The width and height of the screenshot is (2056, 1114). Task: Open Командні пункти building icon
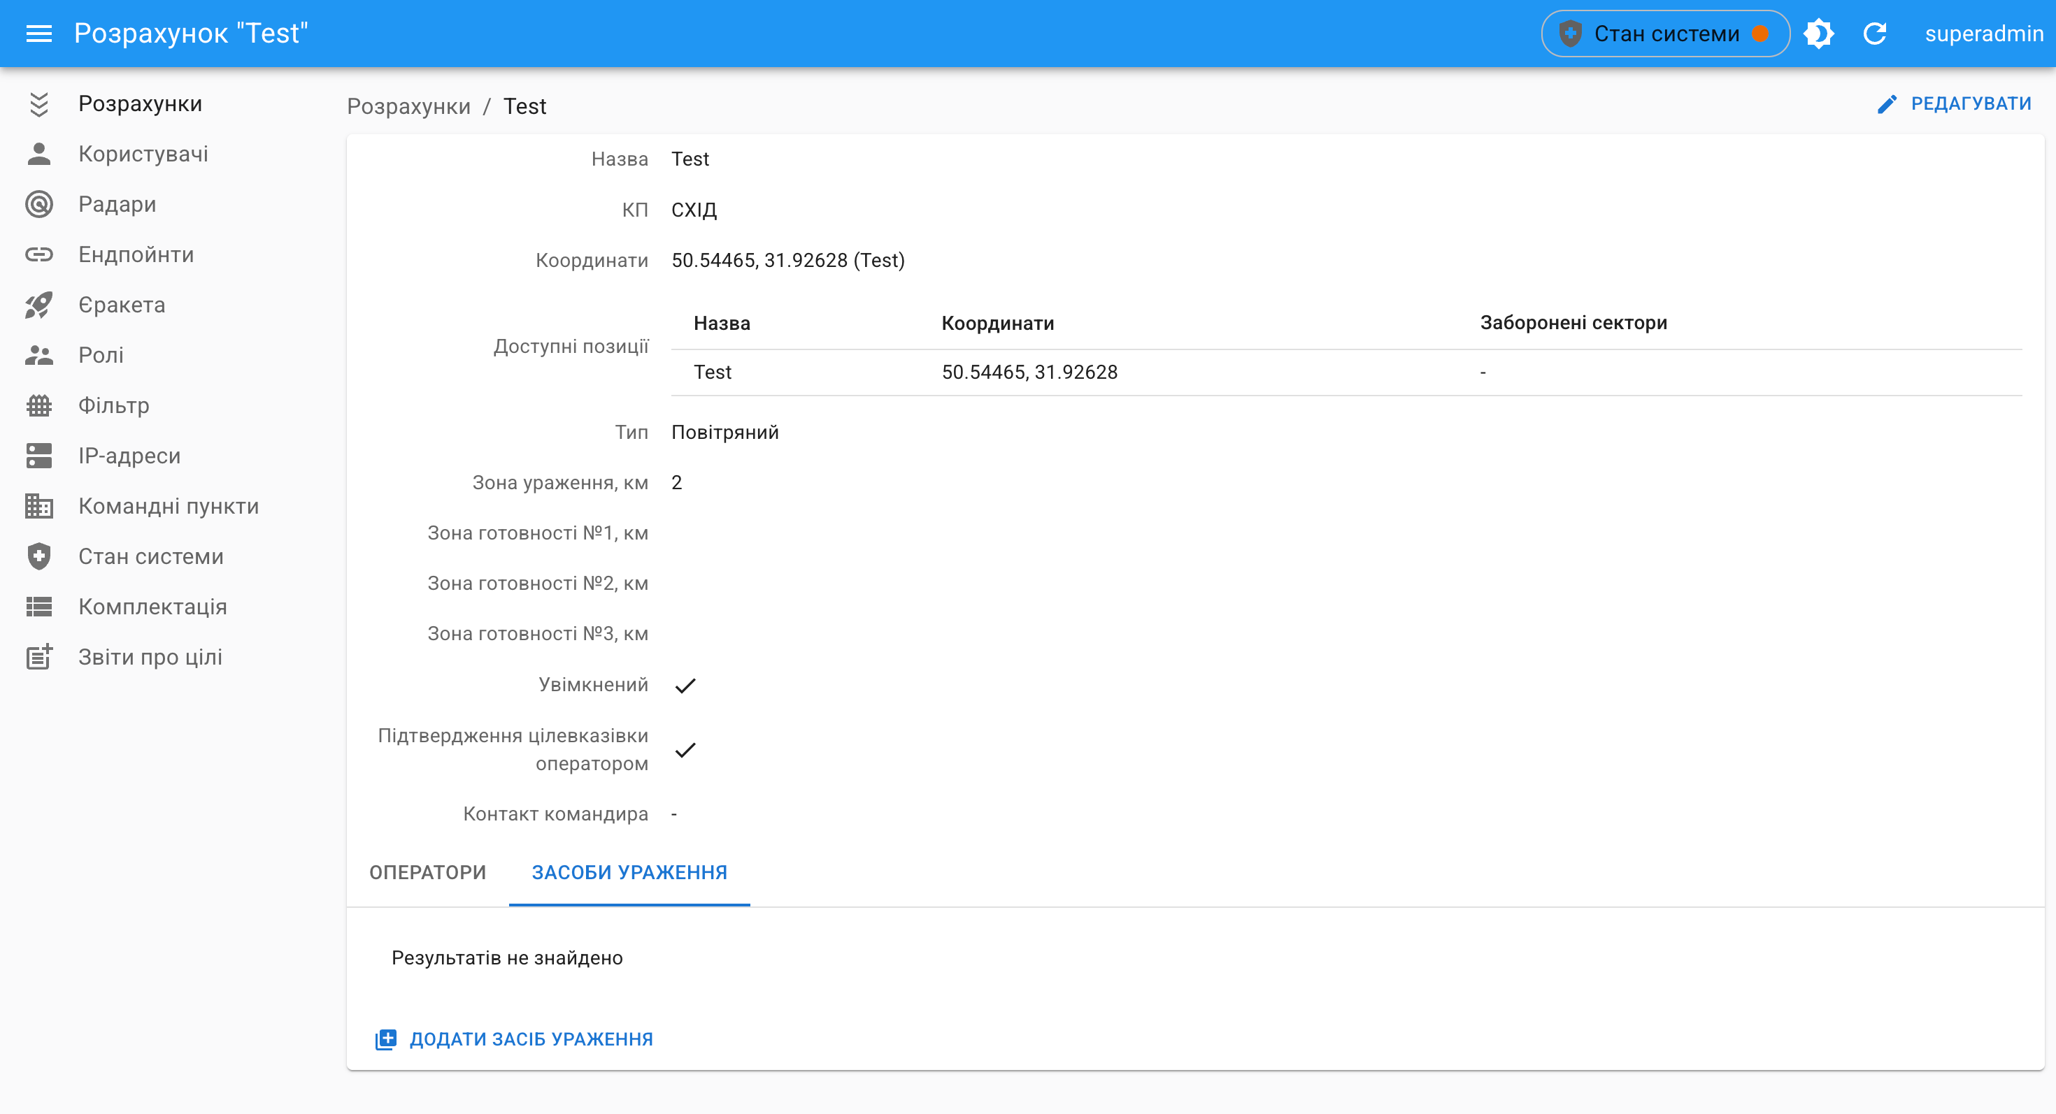click(x=38, y=505)
